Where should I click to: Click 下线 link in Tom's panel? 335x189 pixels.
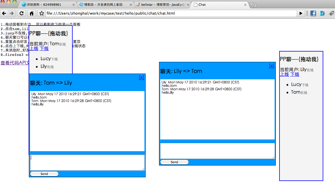(44, 48)
